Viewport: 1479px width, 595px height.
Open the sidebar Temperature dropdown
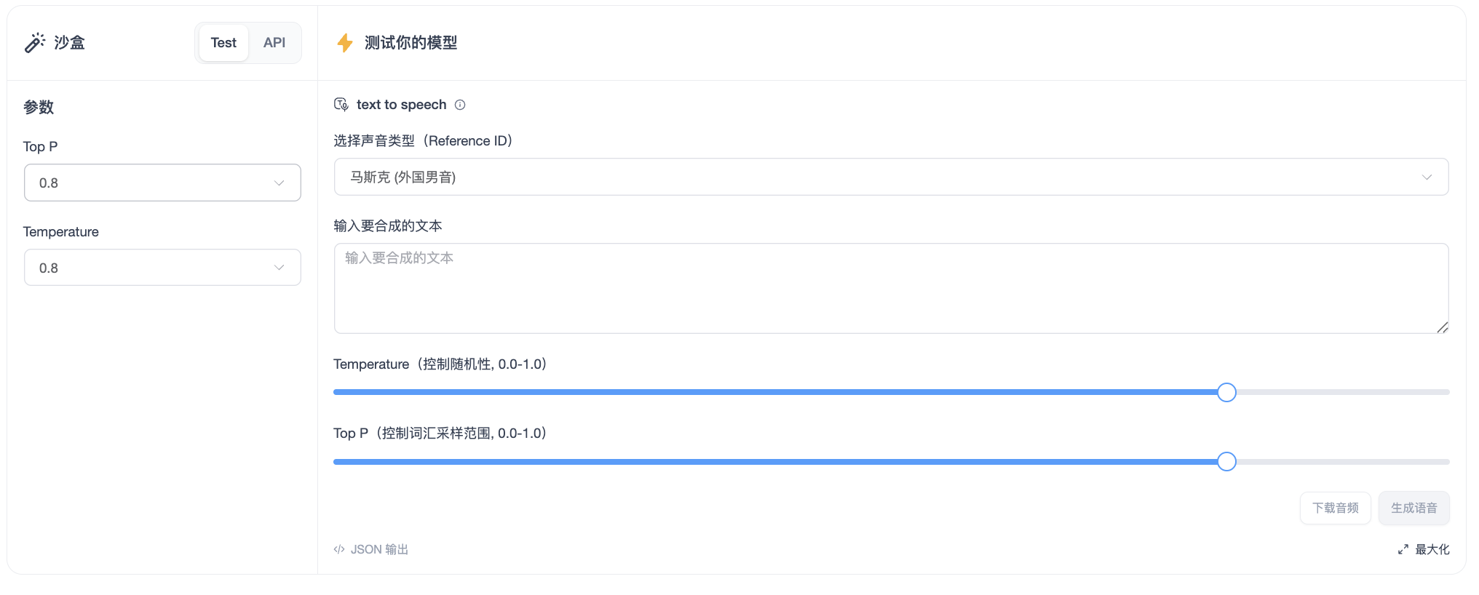point(162,268)
